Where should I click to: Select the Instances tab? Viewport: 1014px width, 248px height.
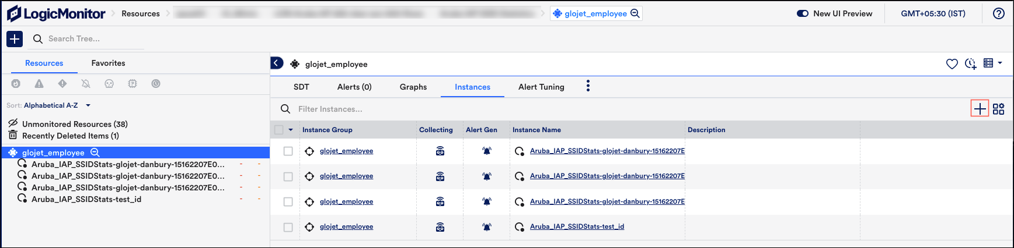472,87
